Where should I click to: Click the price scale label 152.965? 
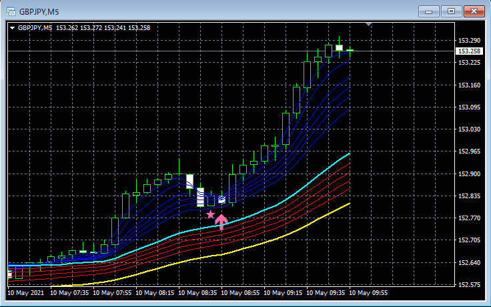point(470,151)
